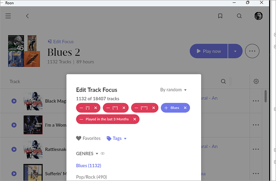Filter by Favorites heart
This screenshot has width=276, height=181.
click(x=88, y=138)
